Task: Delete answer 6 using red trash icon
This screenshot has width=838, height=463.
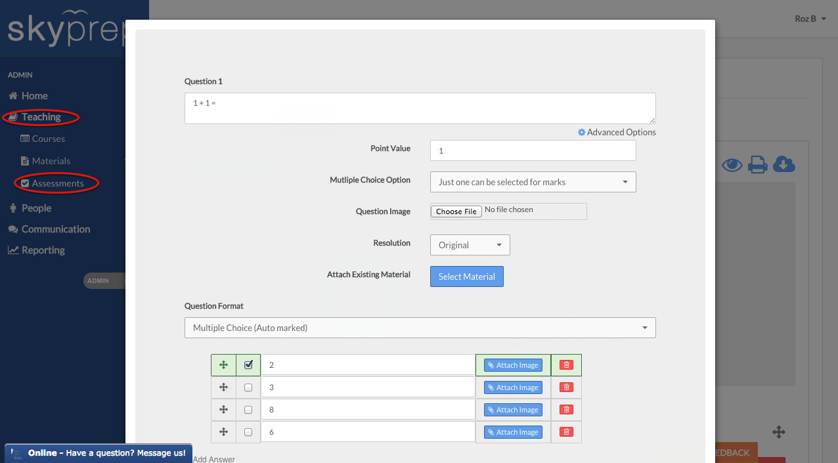Action: [x=566, y=432]
